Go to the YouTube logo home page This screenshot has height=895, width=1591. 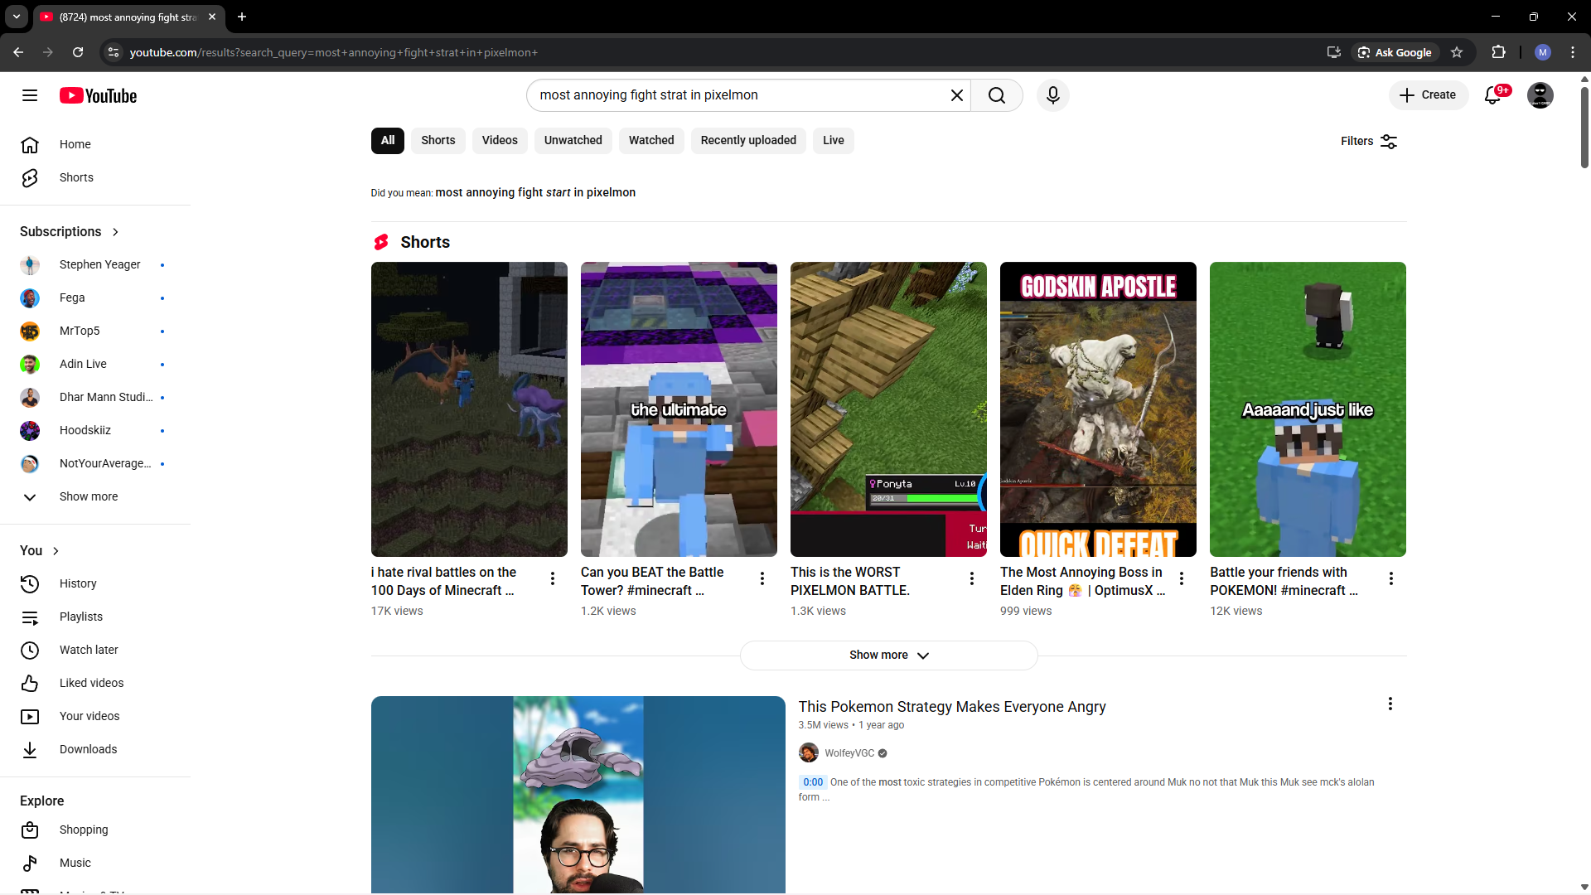tap(98, 95)
